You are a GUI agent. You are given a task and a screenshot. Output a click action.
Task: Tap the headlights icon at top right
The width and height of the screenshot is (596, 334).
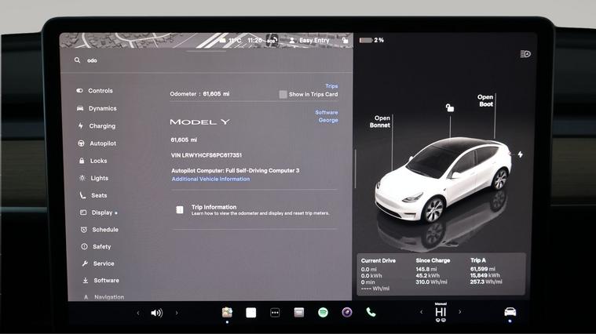pyautogui.click(x=525, y=54)
